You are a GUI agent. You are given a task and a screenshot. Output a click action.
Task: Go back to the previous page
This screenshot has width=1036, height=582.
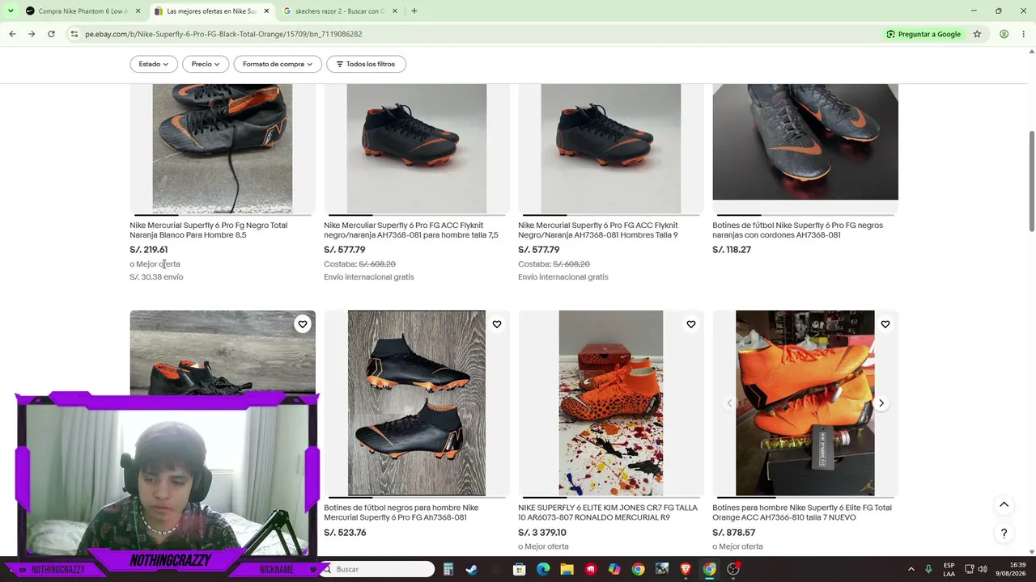(12, 34)
